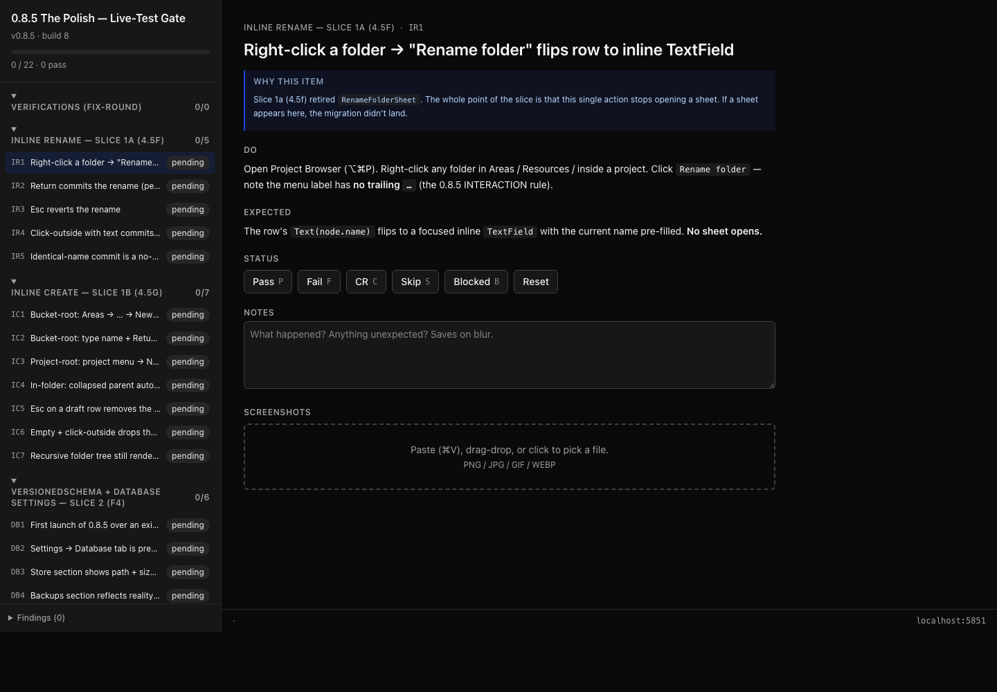Set status to Skip
997x692 pixels.
coord(415,282)
